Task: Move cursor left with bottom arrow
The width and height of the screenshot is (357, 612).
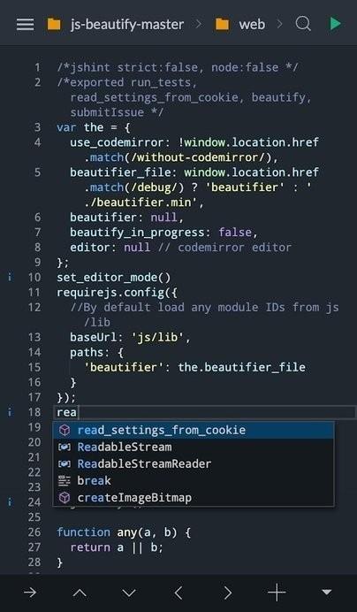Action: click(x=178, y=593)
